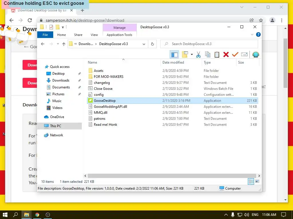Click the double chevron in address bar
The height and width of the screenshot is (219, 293).
point(76,44)
